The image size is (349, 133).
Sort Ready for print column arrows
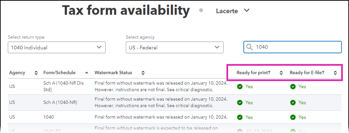coord(281,73)
